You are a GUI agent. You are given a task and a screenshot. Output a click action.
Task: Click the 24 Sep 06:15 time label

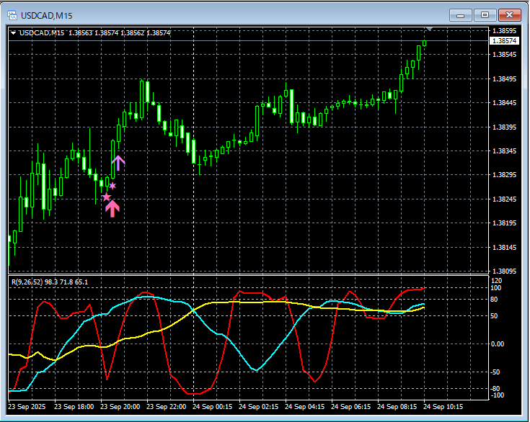pyautogui.click(x=351, y=407)
